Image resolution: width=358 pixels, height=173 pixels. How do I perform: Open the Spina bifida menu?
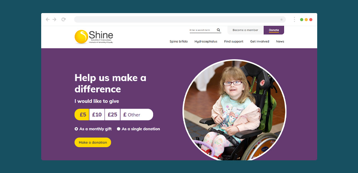179,42
